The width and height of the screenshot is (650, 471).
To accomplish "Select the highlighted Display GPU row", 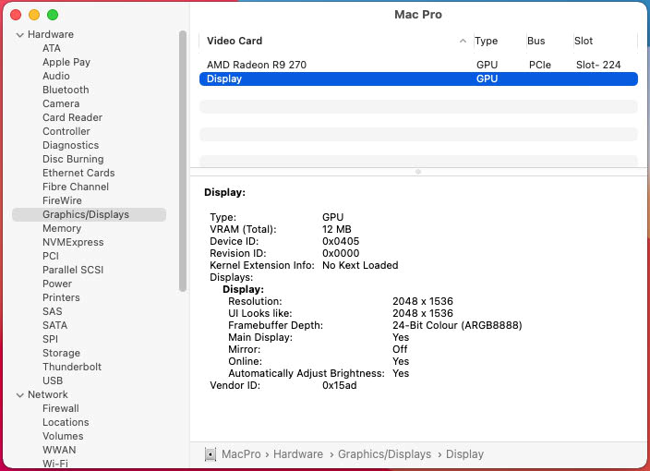I will 418,78.
